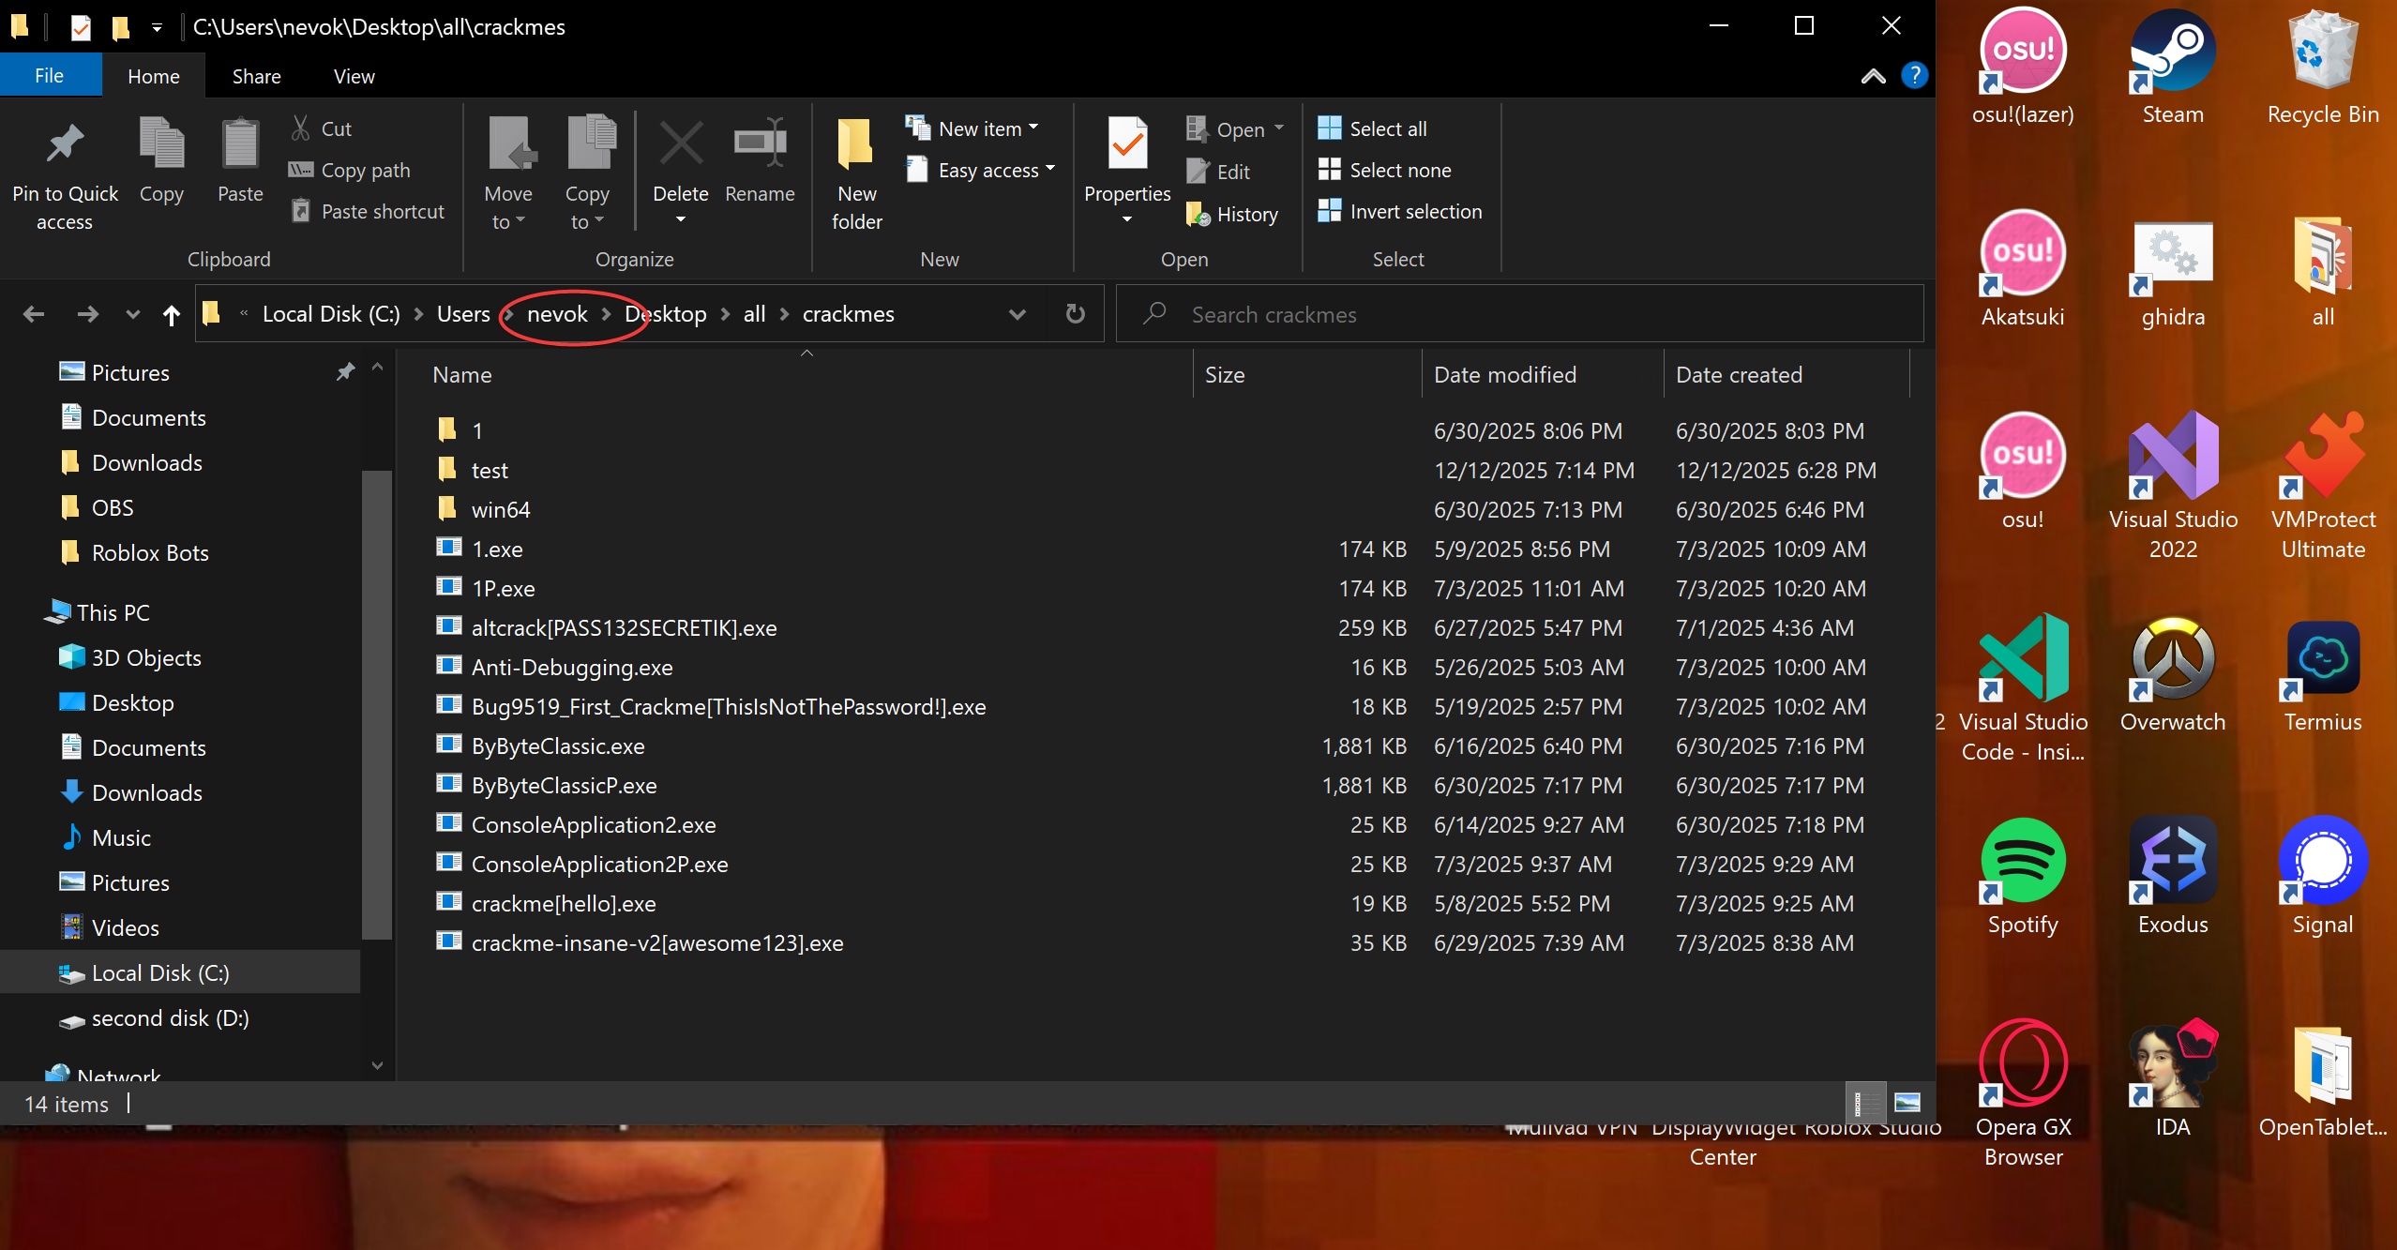Refresh the crackmes folder view
Screen dimensions: 2397x1250
1075,314
